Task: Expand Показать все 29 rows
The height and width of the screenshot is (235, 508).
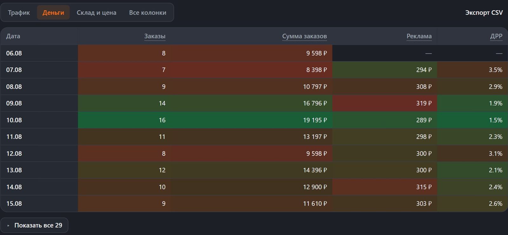Action: pyautogui.click(x=34, y=225)
